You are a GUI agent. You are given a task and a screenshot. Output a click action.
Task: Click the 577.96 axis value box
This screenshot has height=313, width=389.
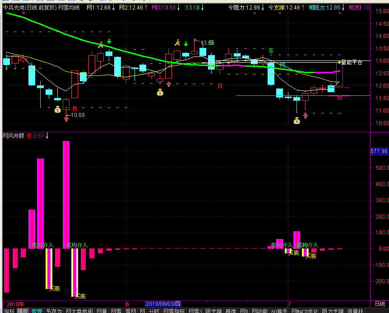tap(379, 151)
